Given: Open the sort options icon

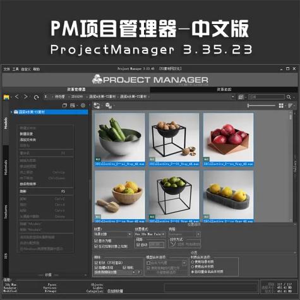Looking at the screenshot, I should 291,105.
